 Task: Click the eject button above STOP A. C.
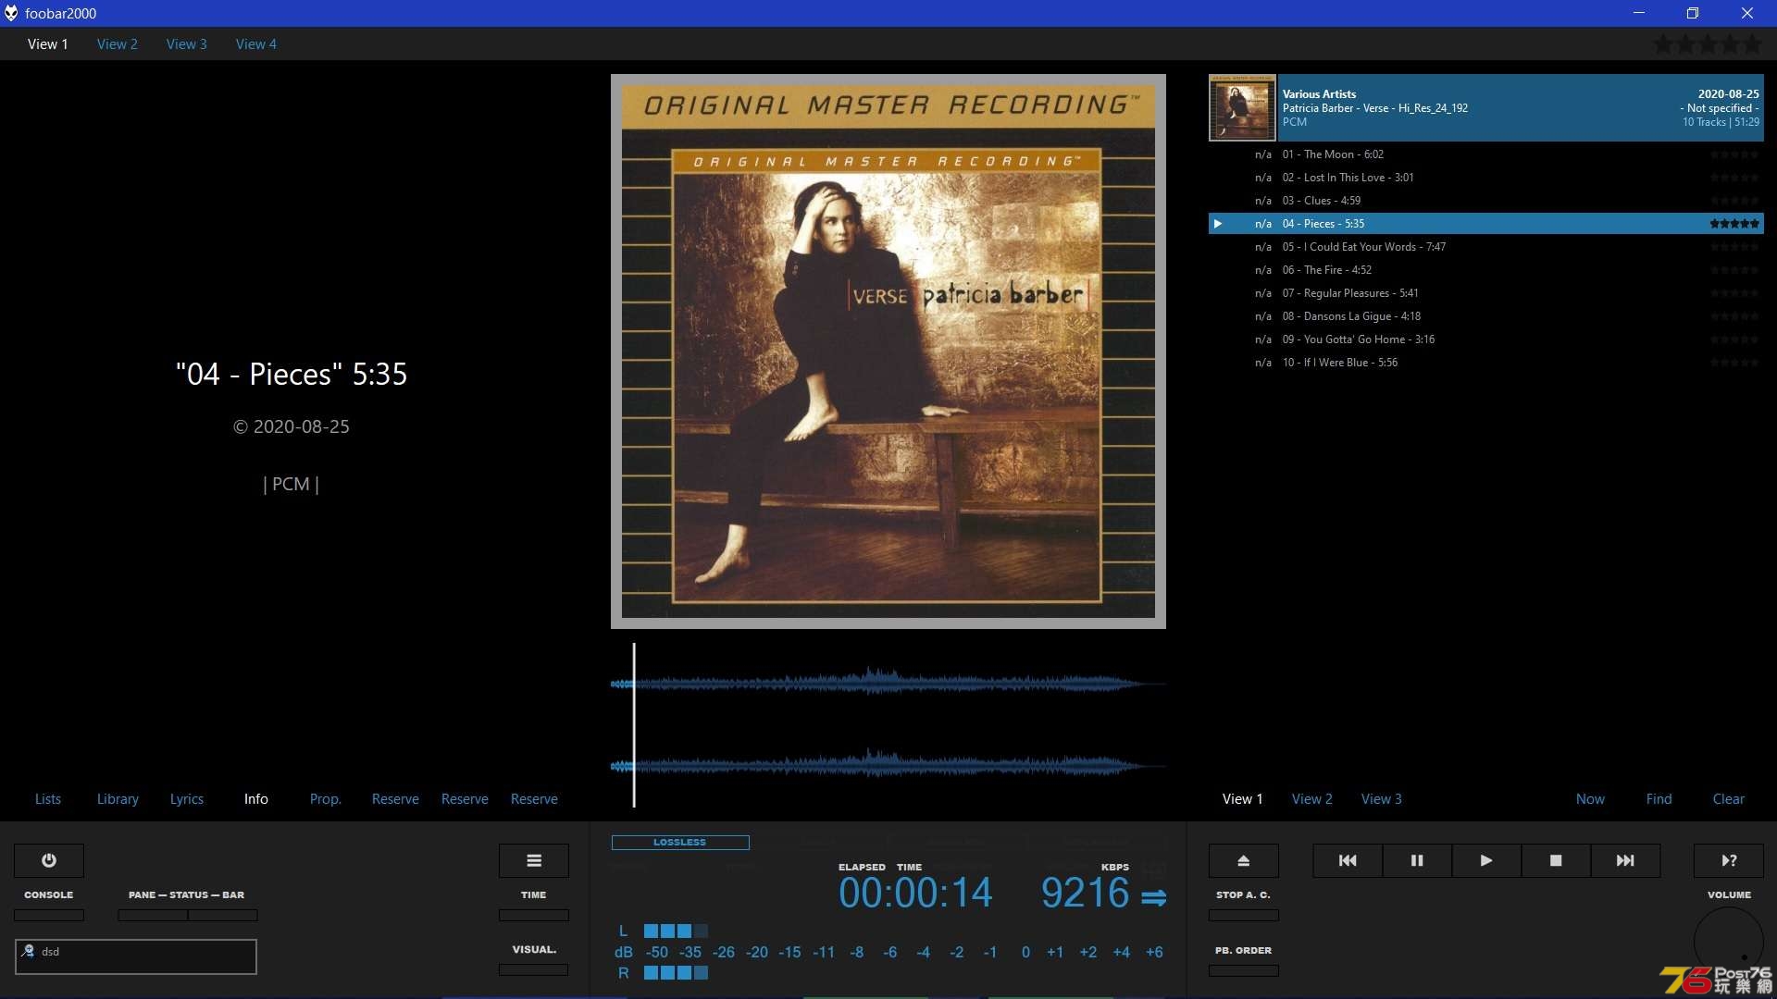1244,860
